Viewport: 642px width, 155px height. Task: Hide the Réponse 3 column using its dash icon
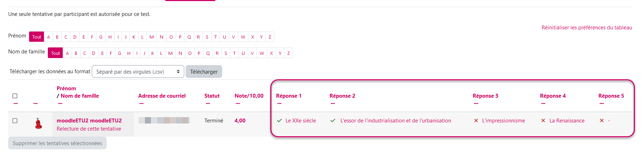(x=476, y=104)
